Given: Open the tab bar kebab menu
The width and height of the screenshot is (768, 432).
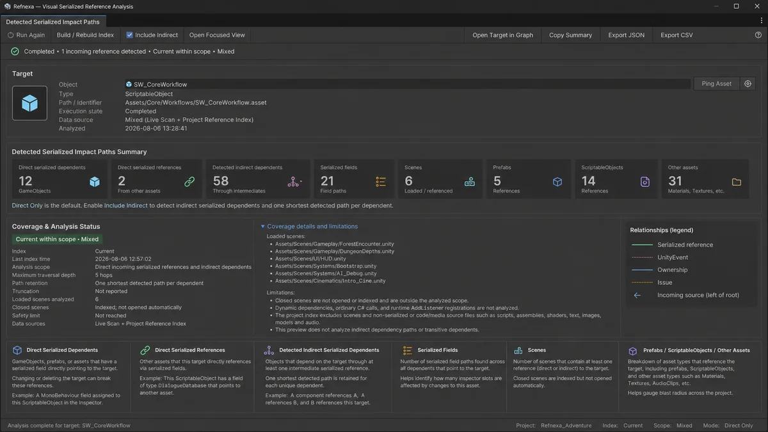Looking at the screenshot, I should (x=761, y=21).
